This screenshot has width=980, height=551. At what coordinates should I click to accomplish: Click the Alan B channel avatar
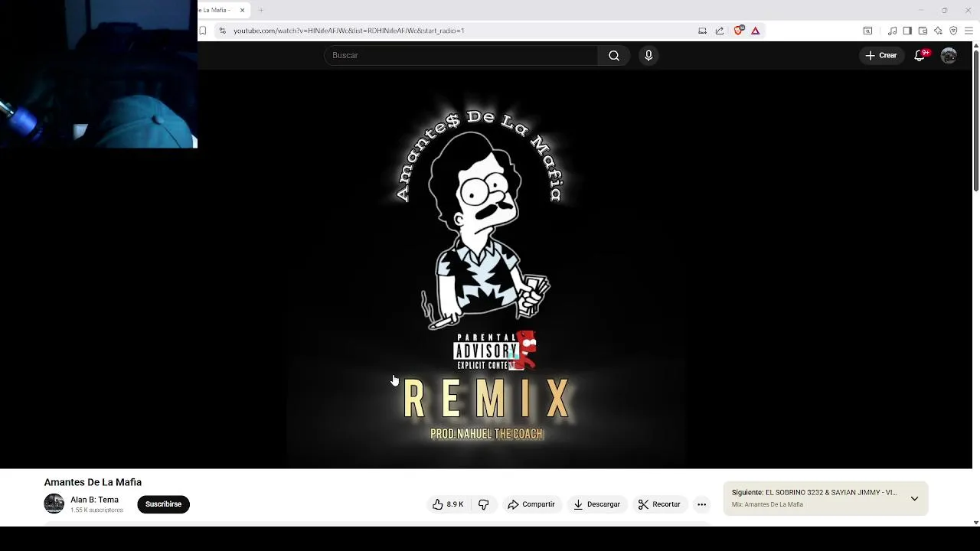(x=54, y=504)
